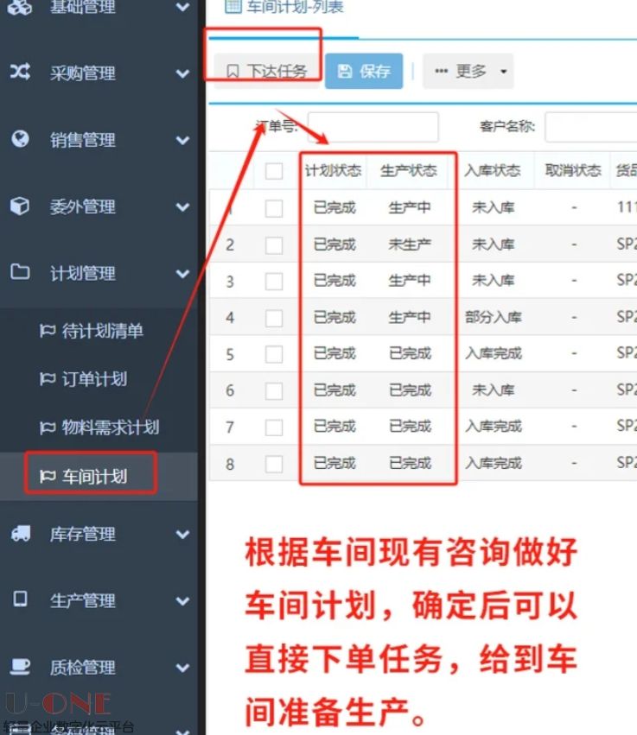Screen dimensions: 637x735
Task: Click the 保存 button
Action: [x=364, y=71]
